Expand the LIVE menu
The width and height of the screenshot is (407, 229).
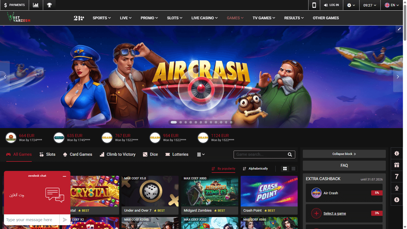click(126, 18)
